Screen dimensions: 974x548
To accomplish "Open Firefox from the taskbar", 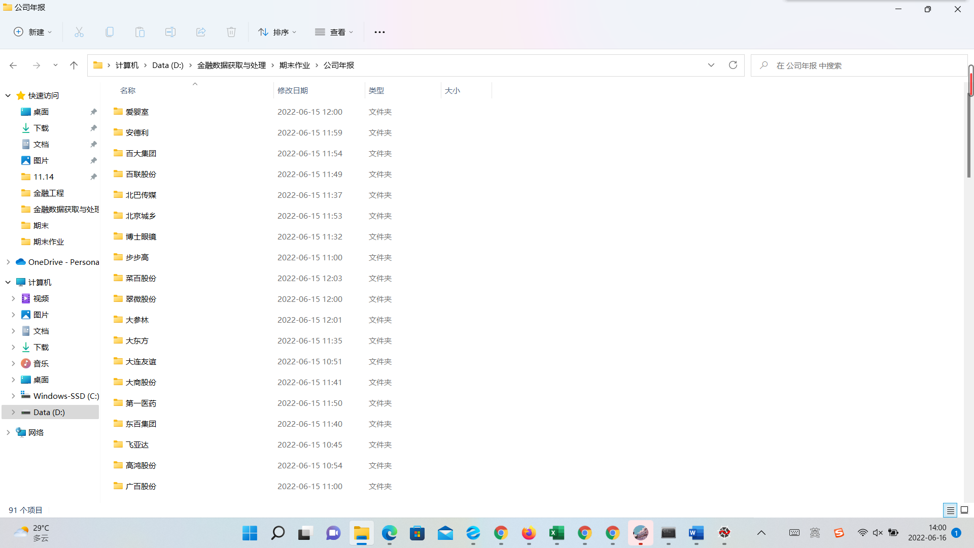I will coord(529,533).
